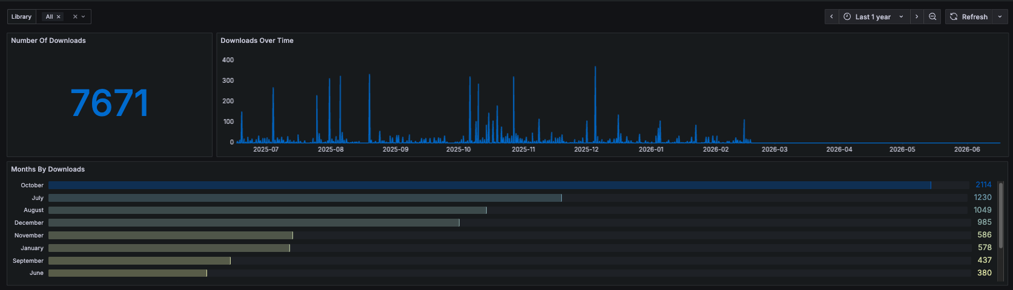This screenshot has width=1013, height=290.
Task: Click the Library variable label
Action: pyautogui.click(x=21, y=17)
